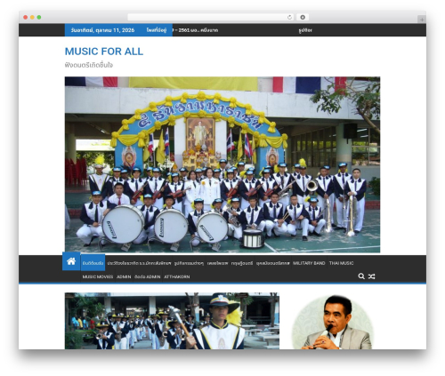Open ATTHAKORN menu item
The height and width of the screenshot is (376, 445).
[x=177, y=276]
